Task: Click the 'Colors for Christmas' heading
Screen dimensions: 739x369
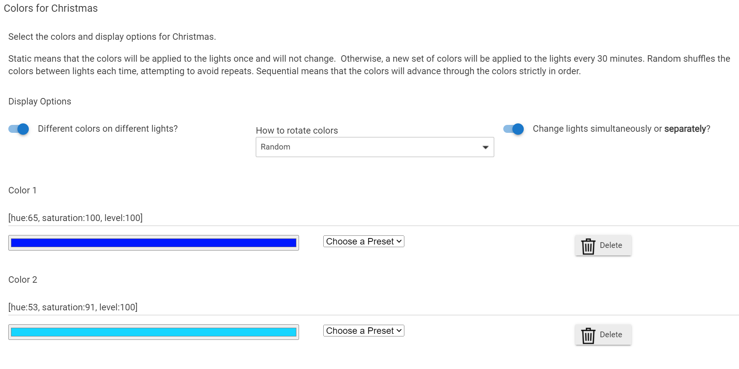Action: click(x=51, y=8)
